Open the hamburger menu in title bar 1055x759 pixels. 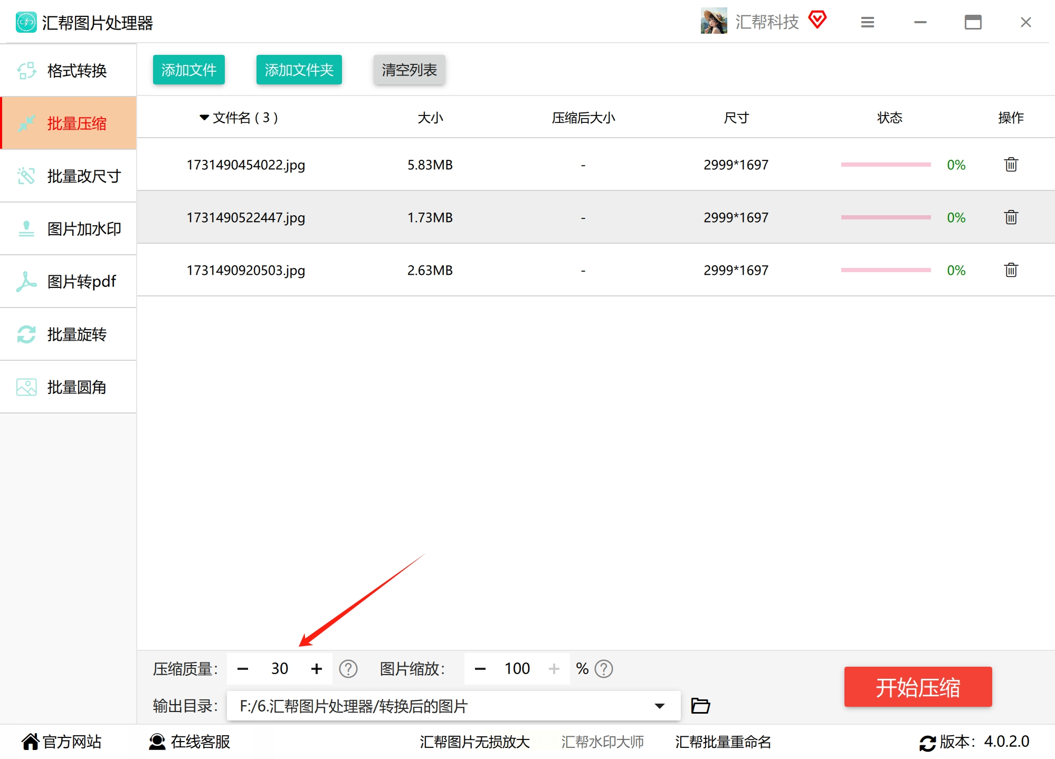coord(868,22)
